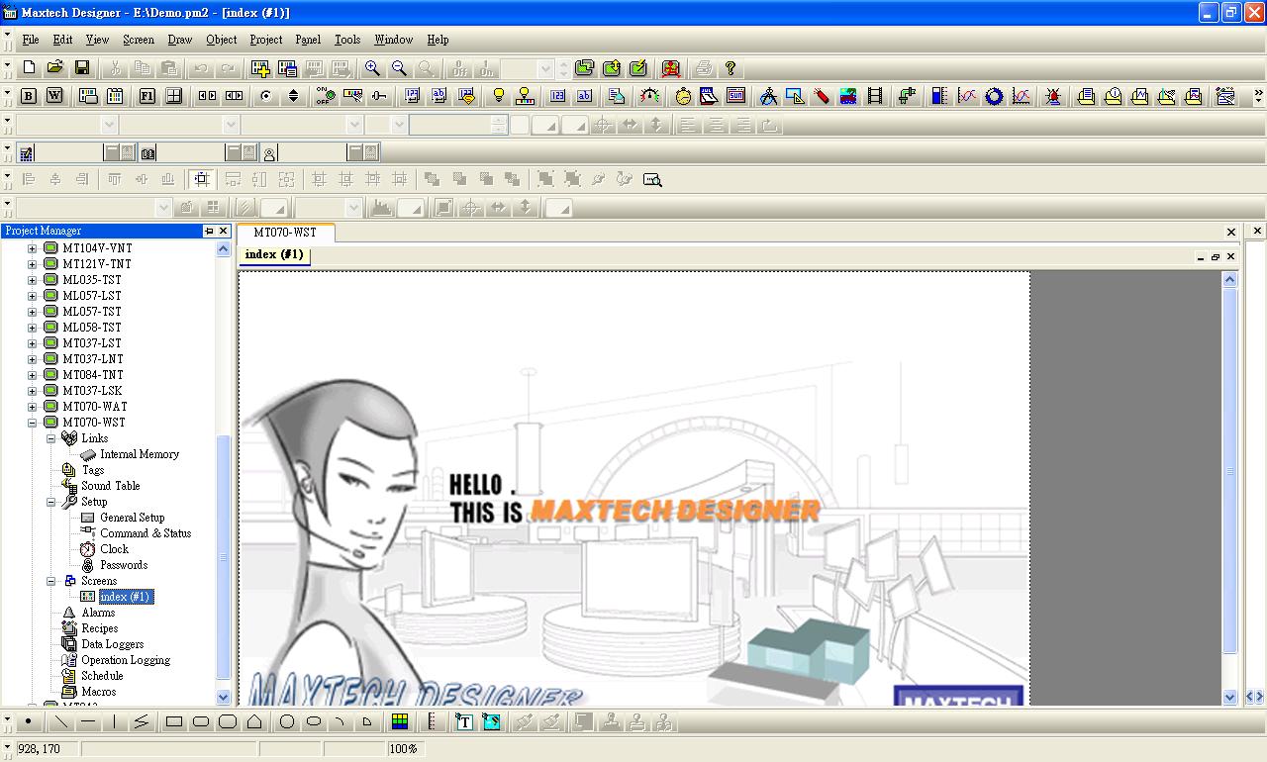Click the New Screen icon with plus
The width and height of the screenshot is (1267, 762).
tap(261, 68)
